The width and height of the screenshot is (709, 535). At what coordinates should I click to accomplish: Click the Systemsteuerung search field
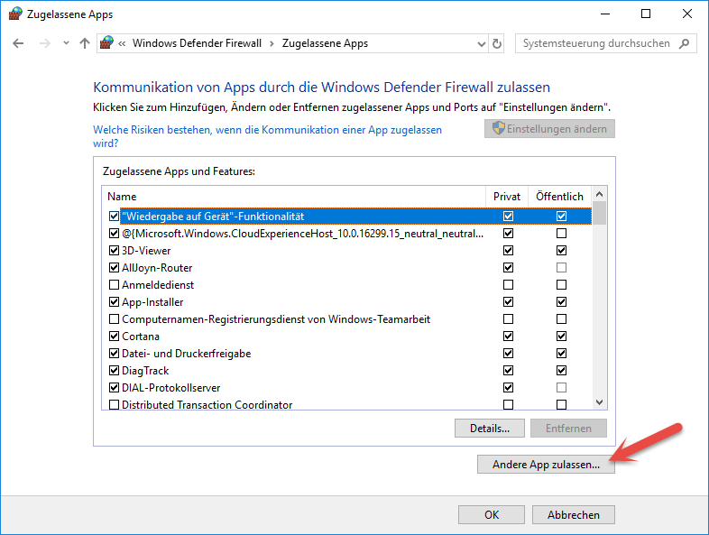pyautogui.click(x=595, y=43)
